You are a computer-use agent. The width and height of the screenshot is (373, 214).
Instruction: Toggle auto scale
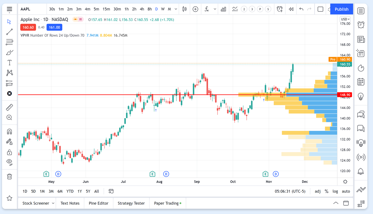coord(346,191)
